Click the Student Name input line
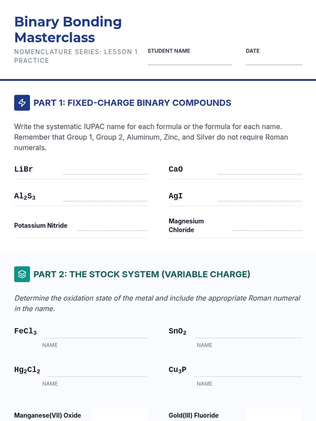316x421 pixels. [x=189, y=61]
